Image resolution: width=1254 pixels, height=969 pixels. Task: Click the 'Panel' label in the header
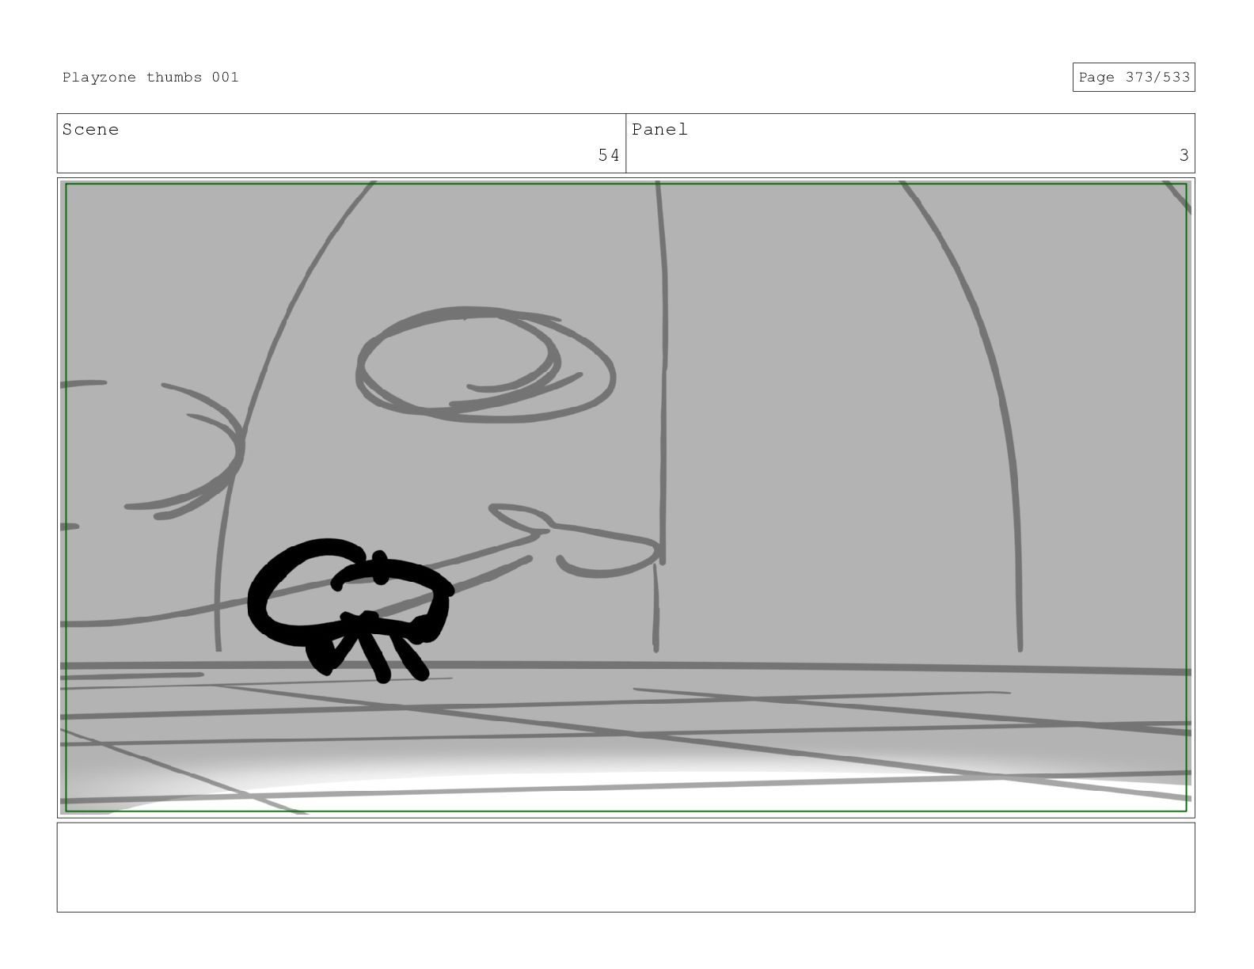[x=659, y=129]
